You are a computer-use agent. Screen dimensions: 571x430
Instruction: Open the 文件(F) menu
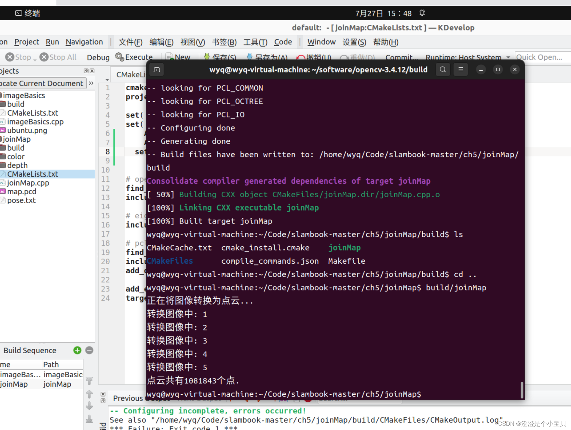[130, 42]
